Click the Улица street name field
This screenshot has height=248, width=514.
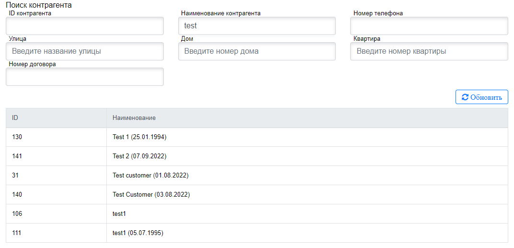pos(85,51)
